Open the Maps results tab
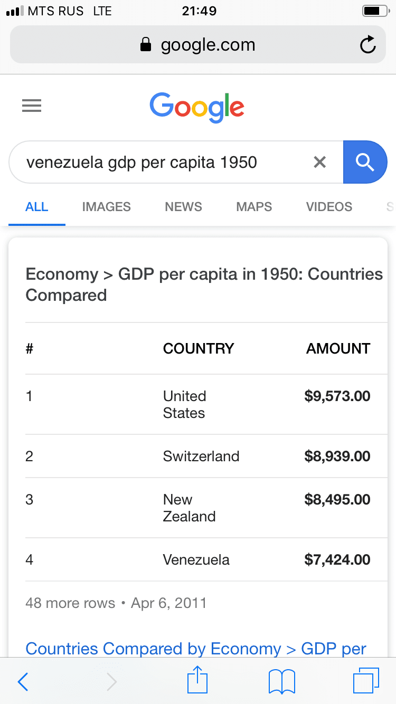This screenshot has width=396, height=704. [254, 207]
